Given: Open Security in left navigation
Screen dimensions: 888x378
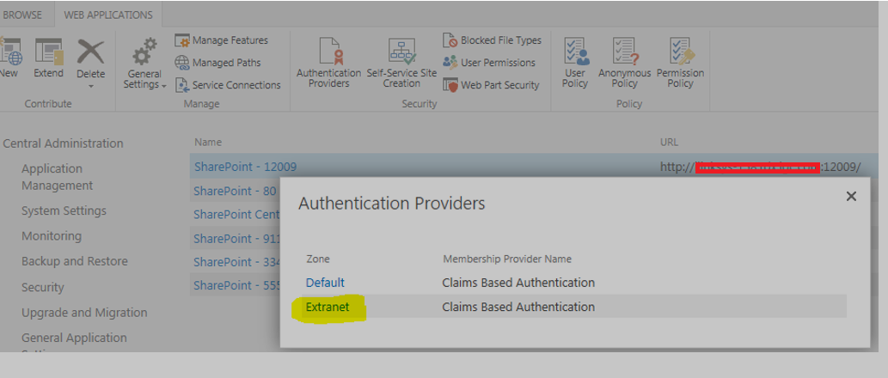Looking at the screenshot, I should point(42,288).
